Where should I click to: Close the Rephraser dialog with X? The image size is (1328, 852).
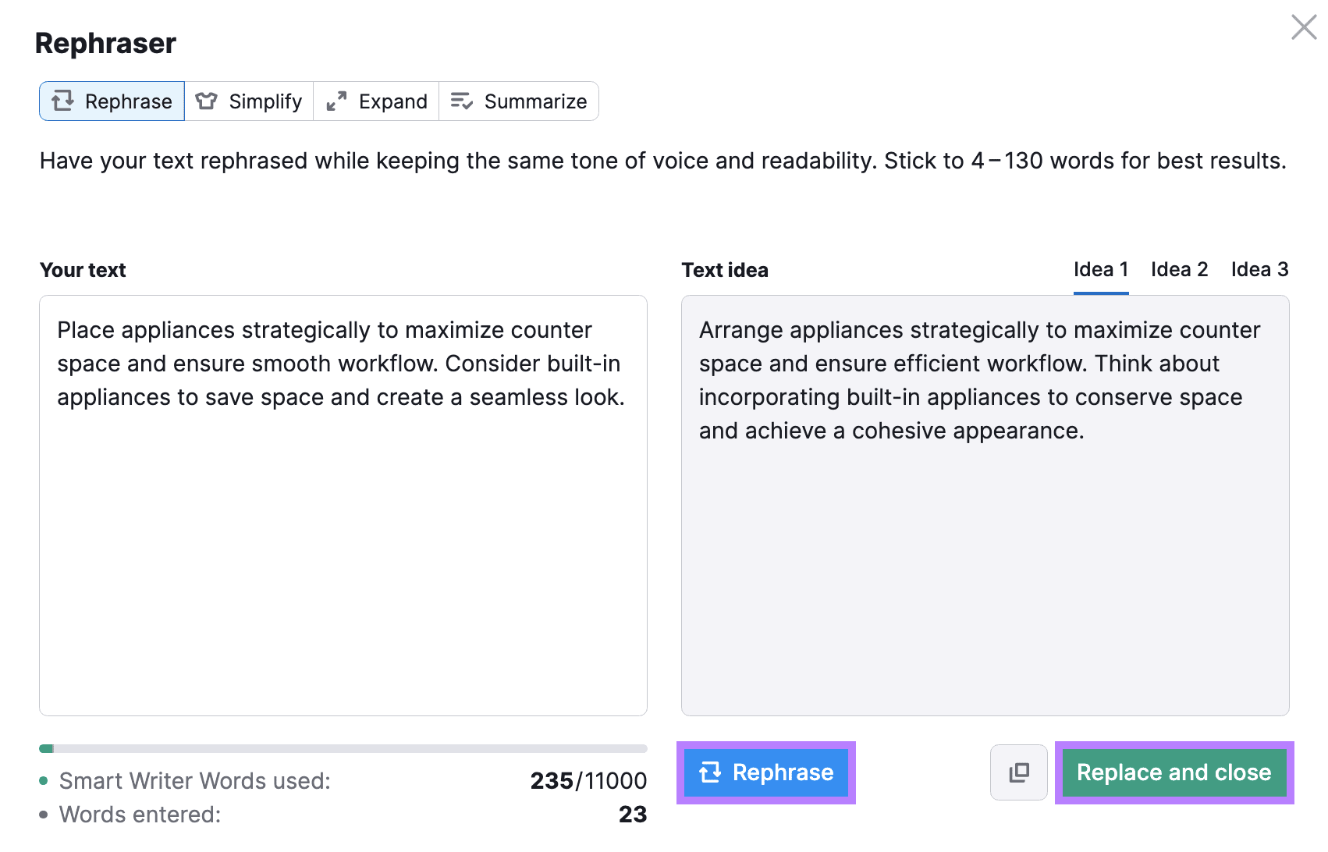[x=1304, y=27]
